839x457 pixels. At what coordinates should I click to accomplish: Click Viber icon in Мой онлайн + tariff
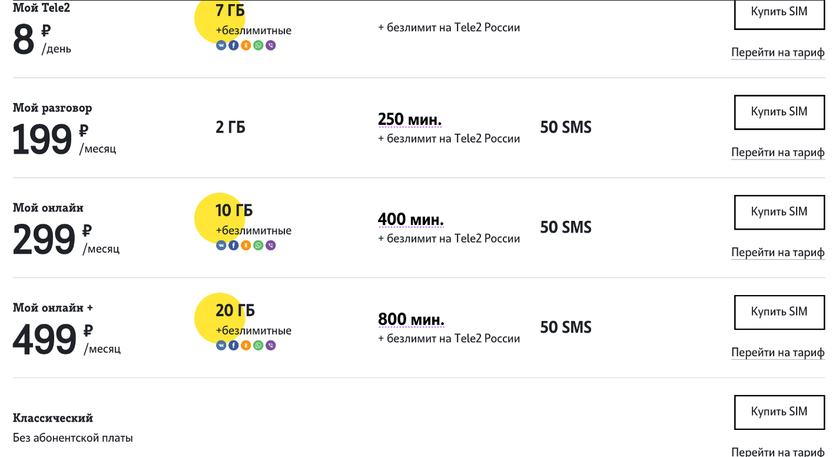coord(271,346)
